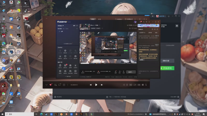Image resolution: width=207 pixels, height=116 pixels.
Task: Adjust the speaker volume slider
Action: (x=104, y=71)
